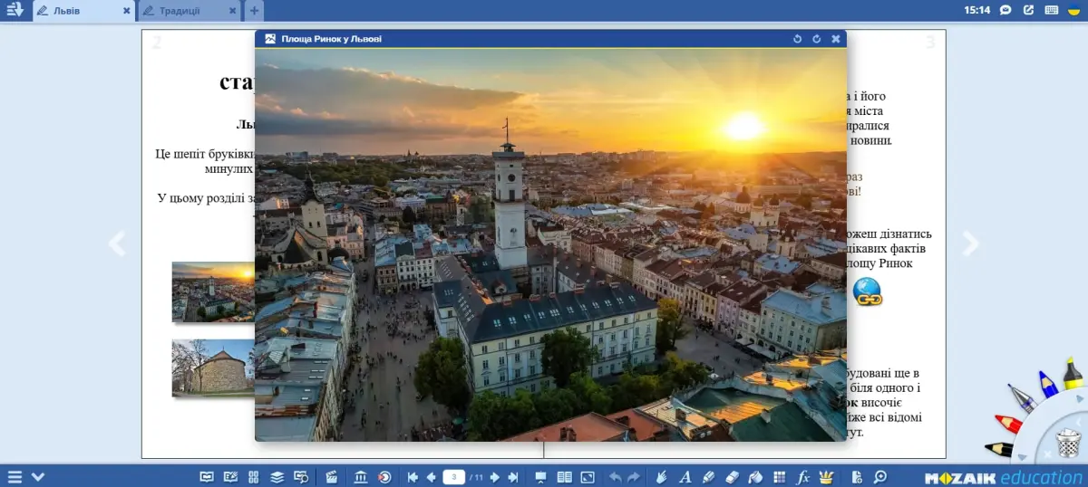Pick the yellow highlighter marker in corner
Image resolution: width=1088 pixels, height=487 pixels.
1073,373
